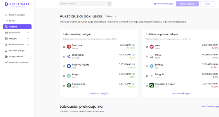Select Atraskite sidebar item
This screenshot has width=219, height=117.
pos(17,27)
